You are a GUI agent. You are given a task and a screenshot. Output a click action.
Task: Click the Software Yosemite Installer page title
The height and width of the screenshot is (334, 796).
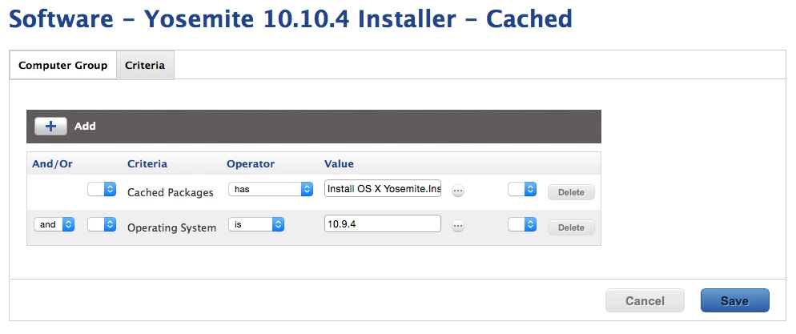click(x=291, y=19)
